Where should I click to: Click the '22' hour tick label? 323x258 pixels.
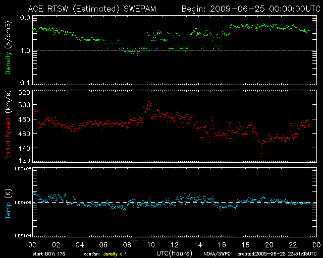293,245
